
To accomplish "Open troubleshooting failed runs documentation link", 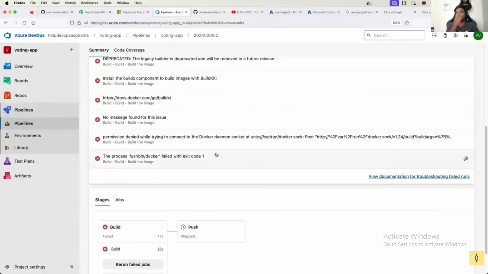I will click(x=419, y=176).
